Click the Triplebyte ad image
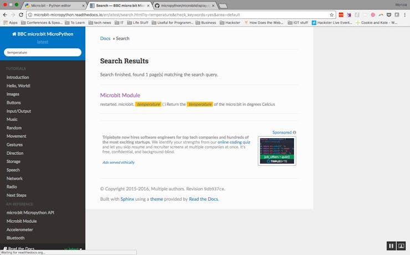 coord(277,151)
